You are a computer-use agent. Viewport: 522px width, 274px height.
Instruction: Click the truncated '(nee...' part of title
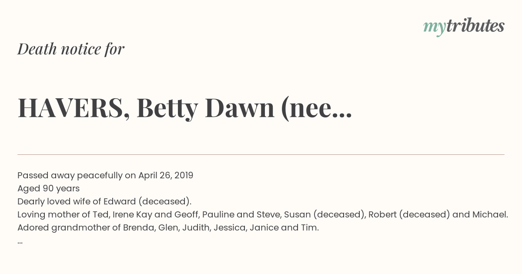316,108
